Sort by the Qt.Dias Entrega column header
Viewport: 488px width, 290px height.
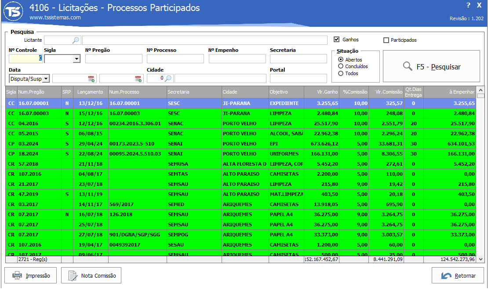point(414,92)
